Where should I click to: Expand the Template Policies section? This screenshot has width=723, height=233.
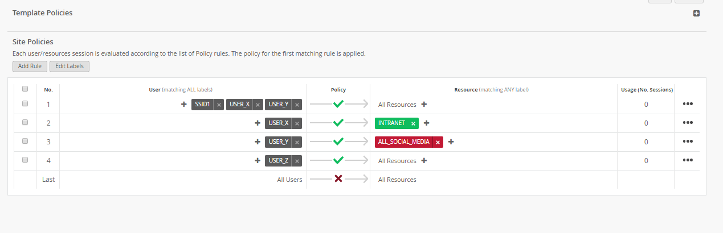(x=696, y=13)
